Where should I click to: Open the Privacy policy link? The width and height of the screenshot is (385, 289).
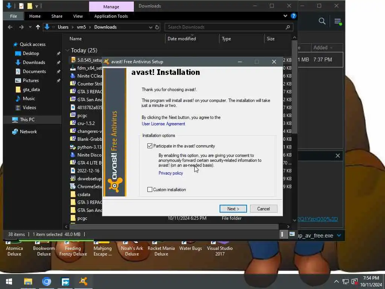point(171,173)
